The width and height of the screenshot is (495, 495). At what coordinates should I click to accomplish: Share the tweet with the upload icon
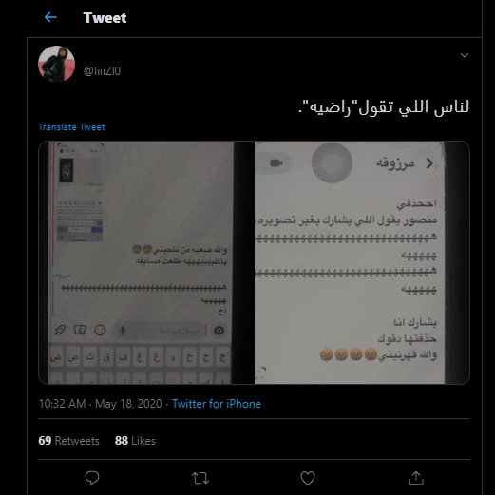[416, 478]
